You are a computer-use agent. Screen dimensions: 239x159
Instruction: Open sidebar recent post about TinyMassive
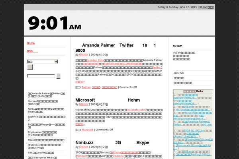pos(42,134)
